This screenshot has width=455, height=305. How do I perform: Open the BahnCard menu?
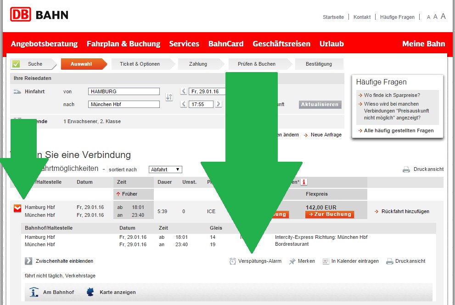226,44
